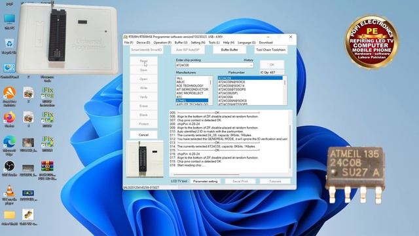Open the Operation (P) menu
Viewport: 419px width, 236px height.
tap(162, 43)
